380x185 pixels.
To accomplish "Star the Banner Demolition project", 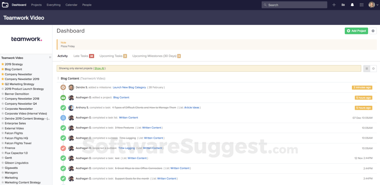I will [x=3, y=94].
